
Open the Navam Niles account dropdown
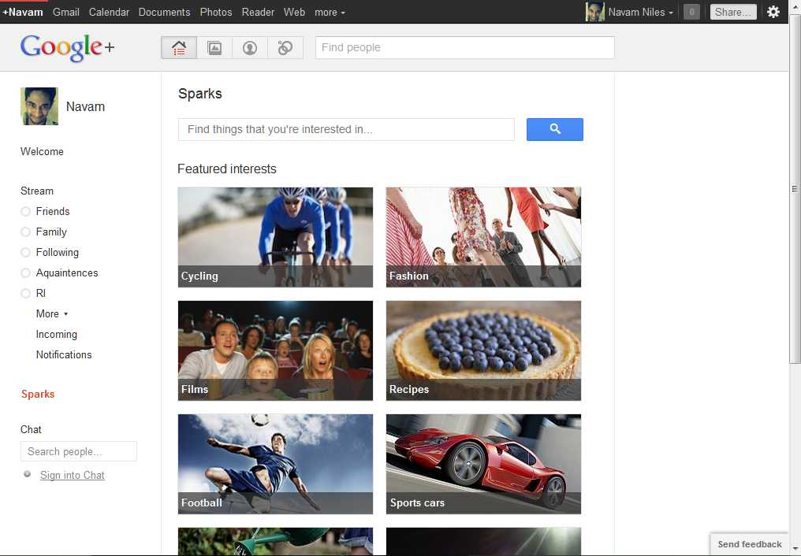pos(640,12)
